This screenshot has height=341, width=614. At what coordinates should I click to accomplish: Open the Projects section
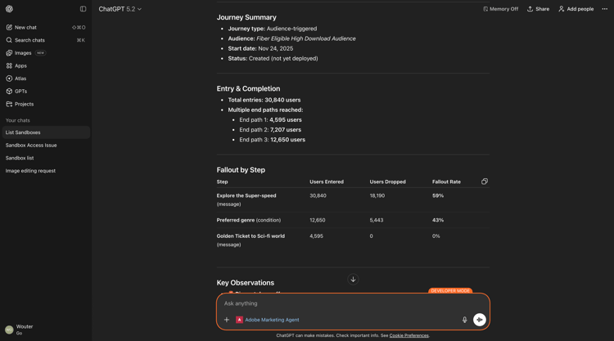pyautogui.click(x=24, y=104)
